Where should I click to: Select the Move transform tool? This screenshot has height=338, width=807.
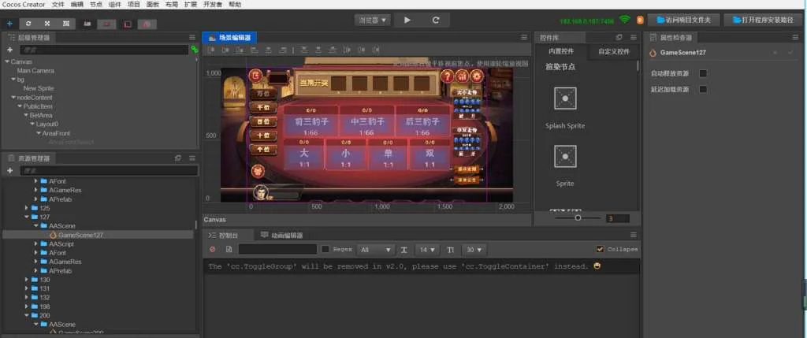(x=10, y=24)
